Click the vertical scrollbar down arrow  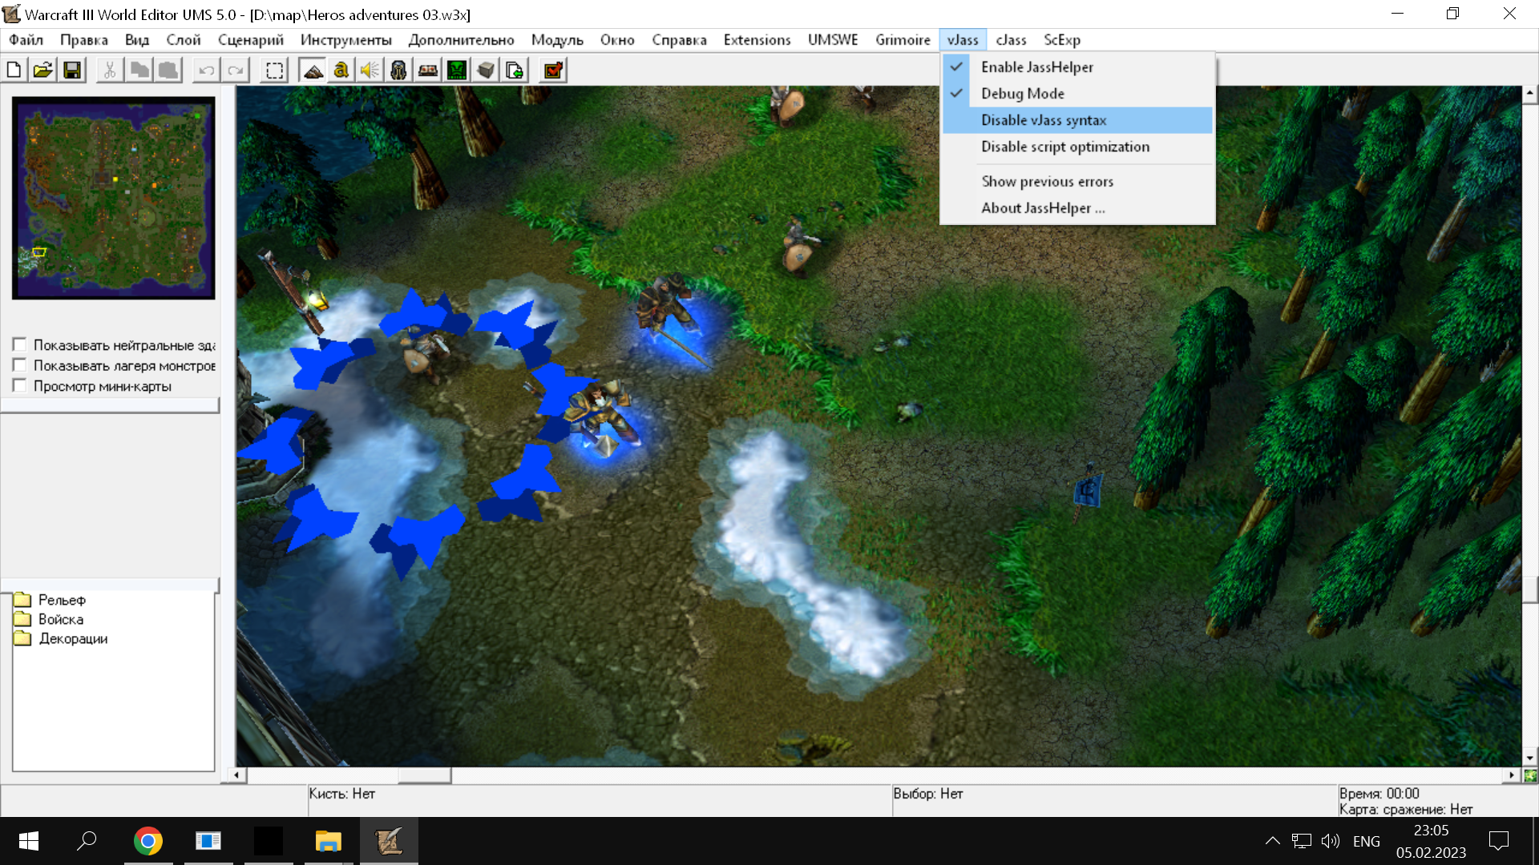point(1530,758)
